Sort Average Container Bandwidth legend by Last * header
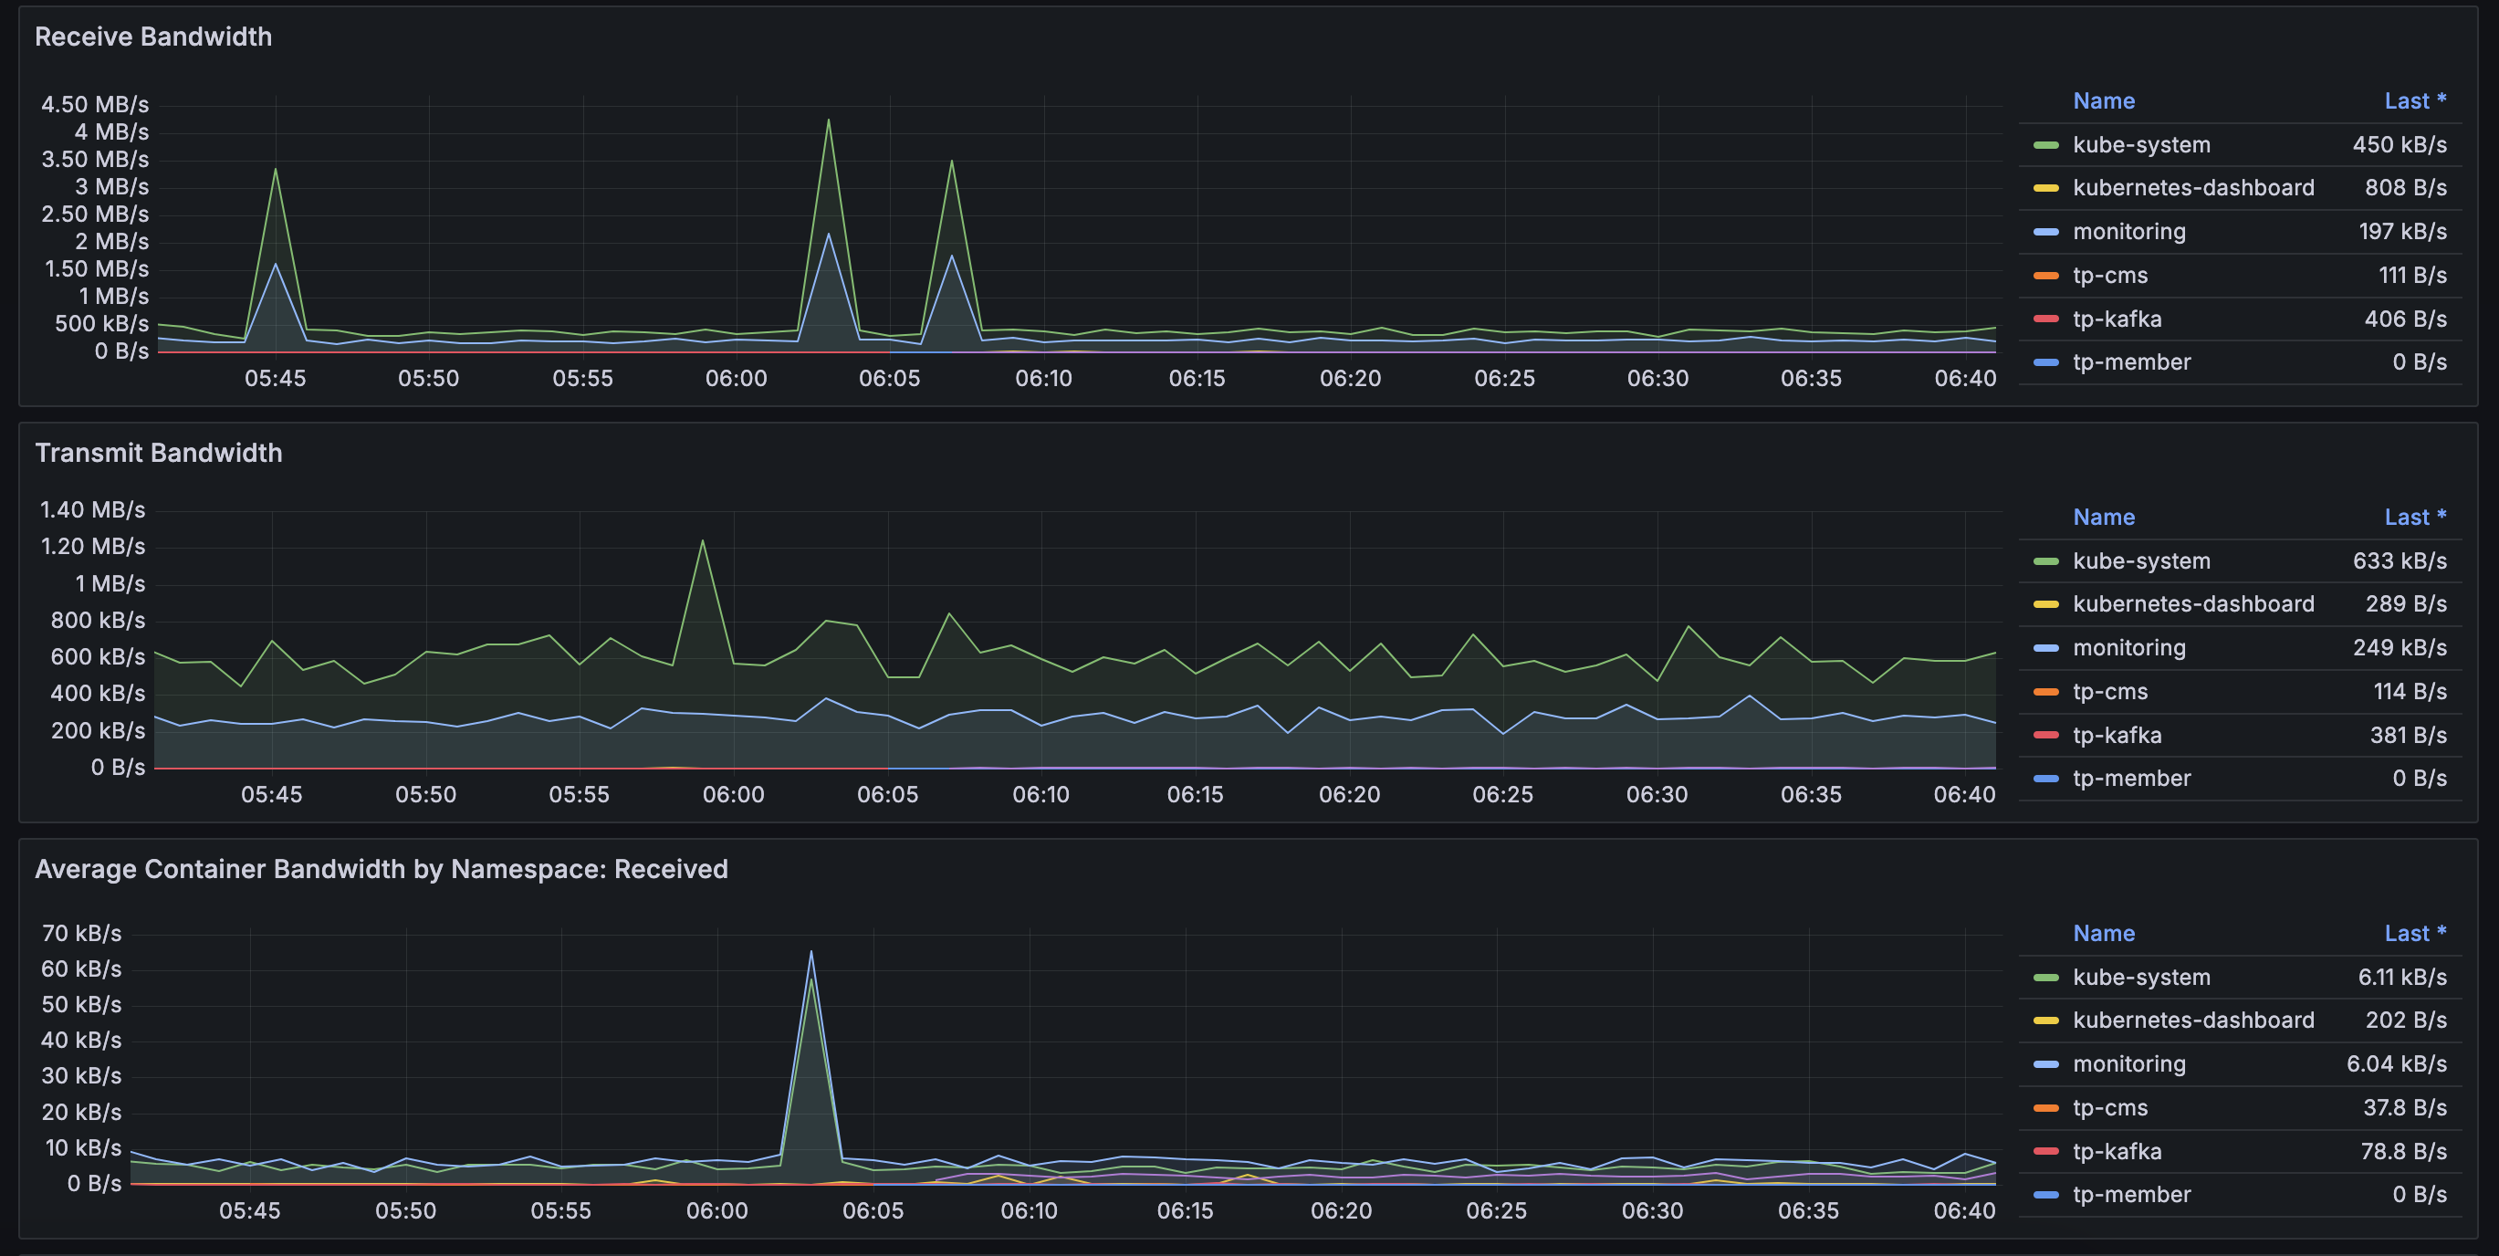The width and height of the screenshot is (2499, 1256). (x=2416, y=933)
